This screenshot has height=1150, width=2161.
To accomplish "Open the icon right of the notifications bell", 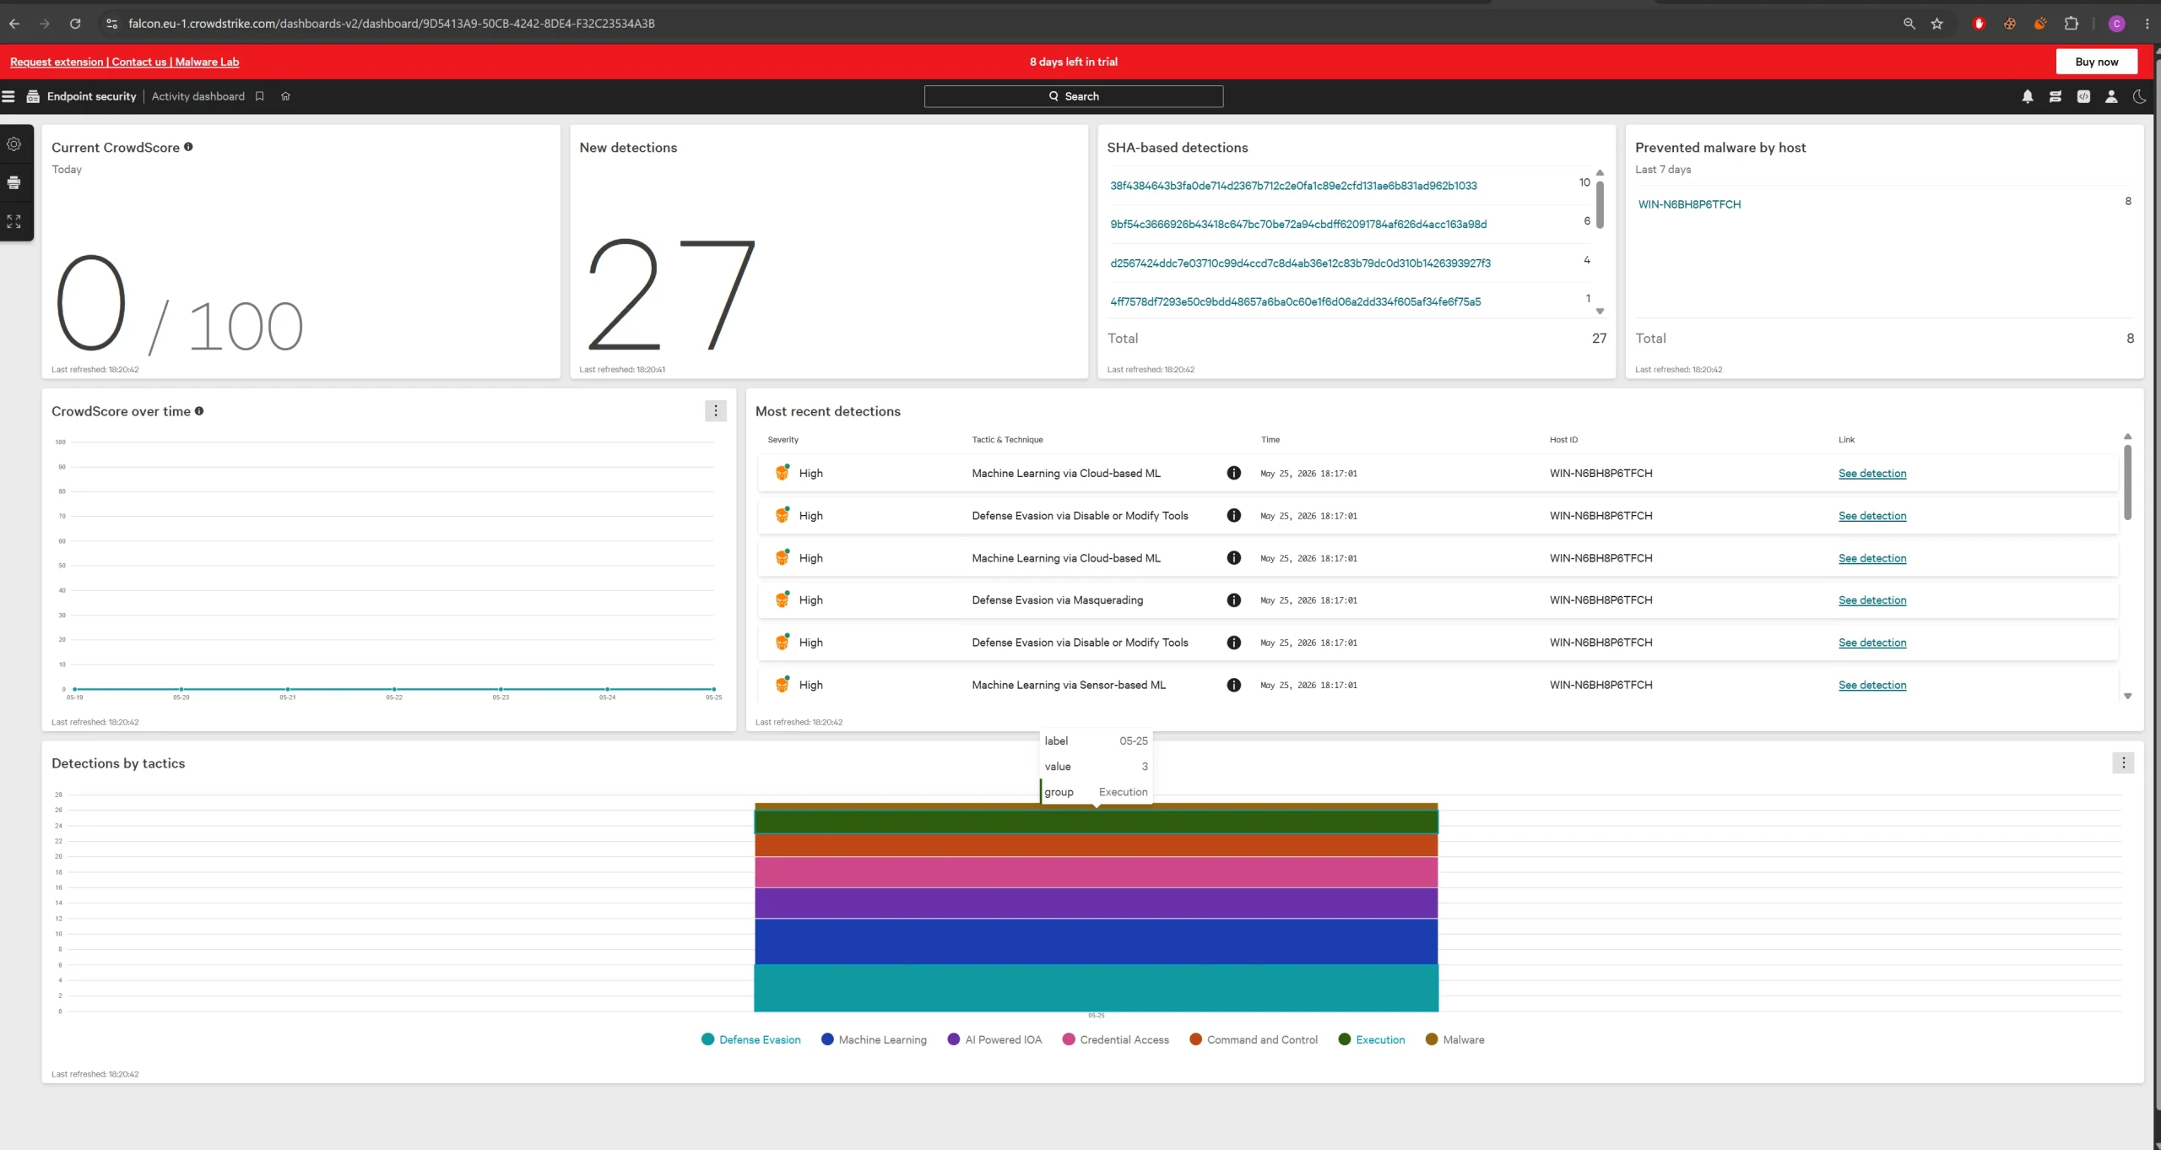I will click(x=2055, y=96).
